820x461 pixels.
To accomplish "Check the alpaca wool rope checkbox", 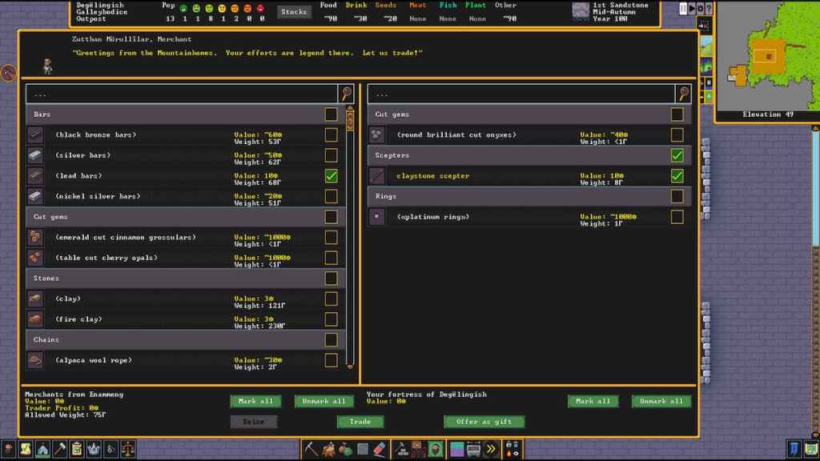I will pyautogui.click(x=331, y=360).
